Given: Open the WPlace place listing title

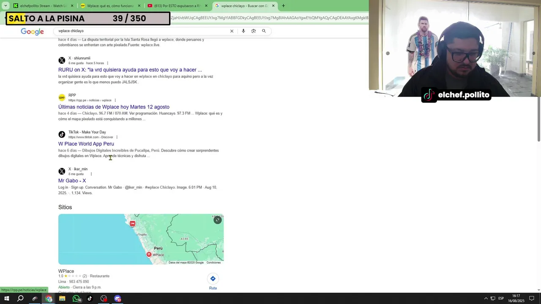Looking at the screenshot, I should 66,271.
